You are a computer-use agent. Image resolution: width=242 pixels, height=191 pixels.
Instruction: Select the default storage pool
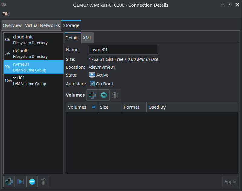click(x=34, y=53)
